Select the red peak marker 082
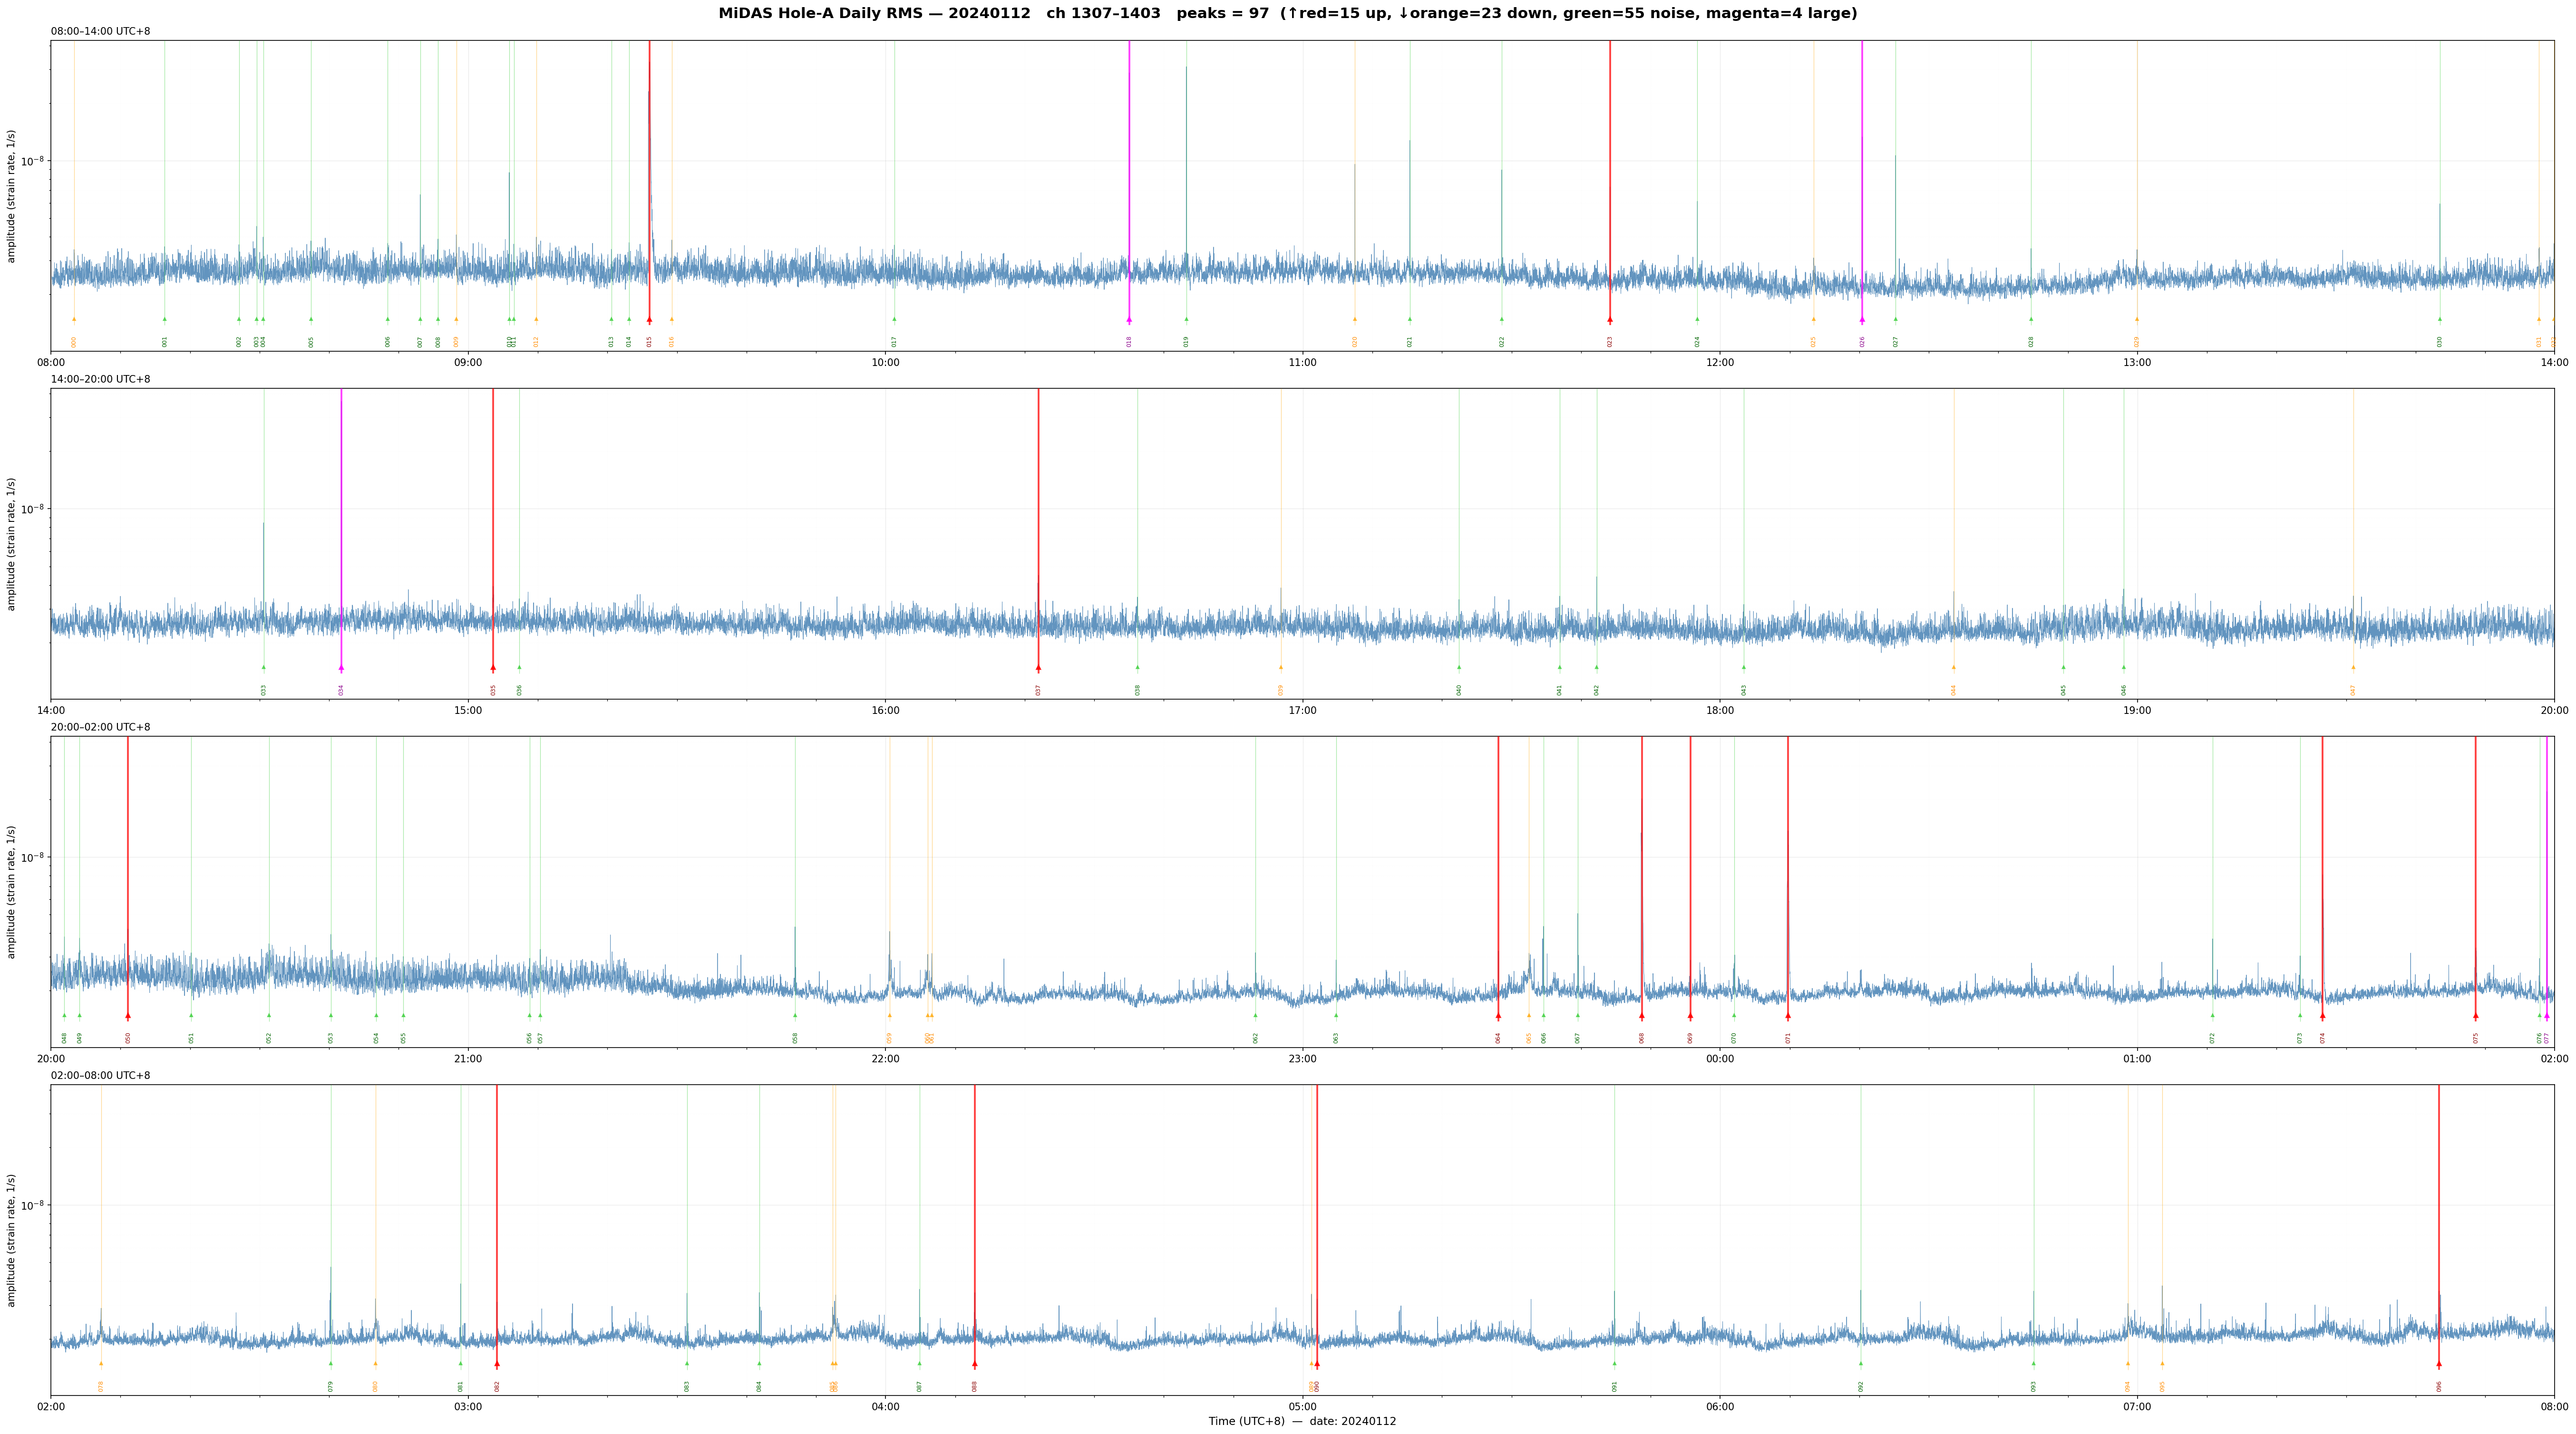The height and width of the screenshot is (1434, 2576). (x=497, y=1364)
